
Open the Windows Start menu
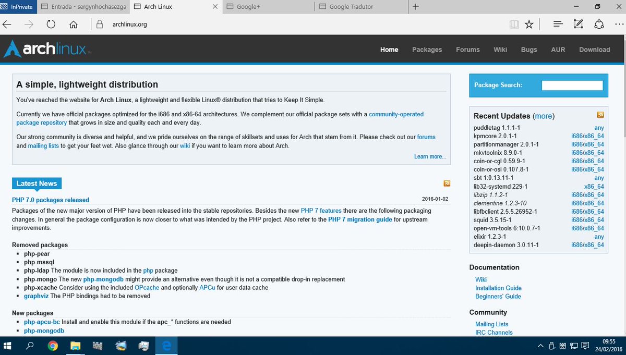[x=8, y=346]
